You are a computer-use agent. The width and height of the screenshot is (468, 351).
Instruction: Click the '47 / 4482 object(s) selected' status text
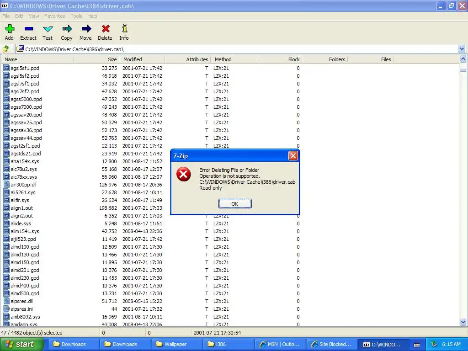32,333
